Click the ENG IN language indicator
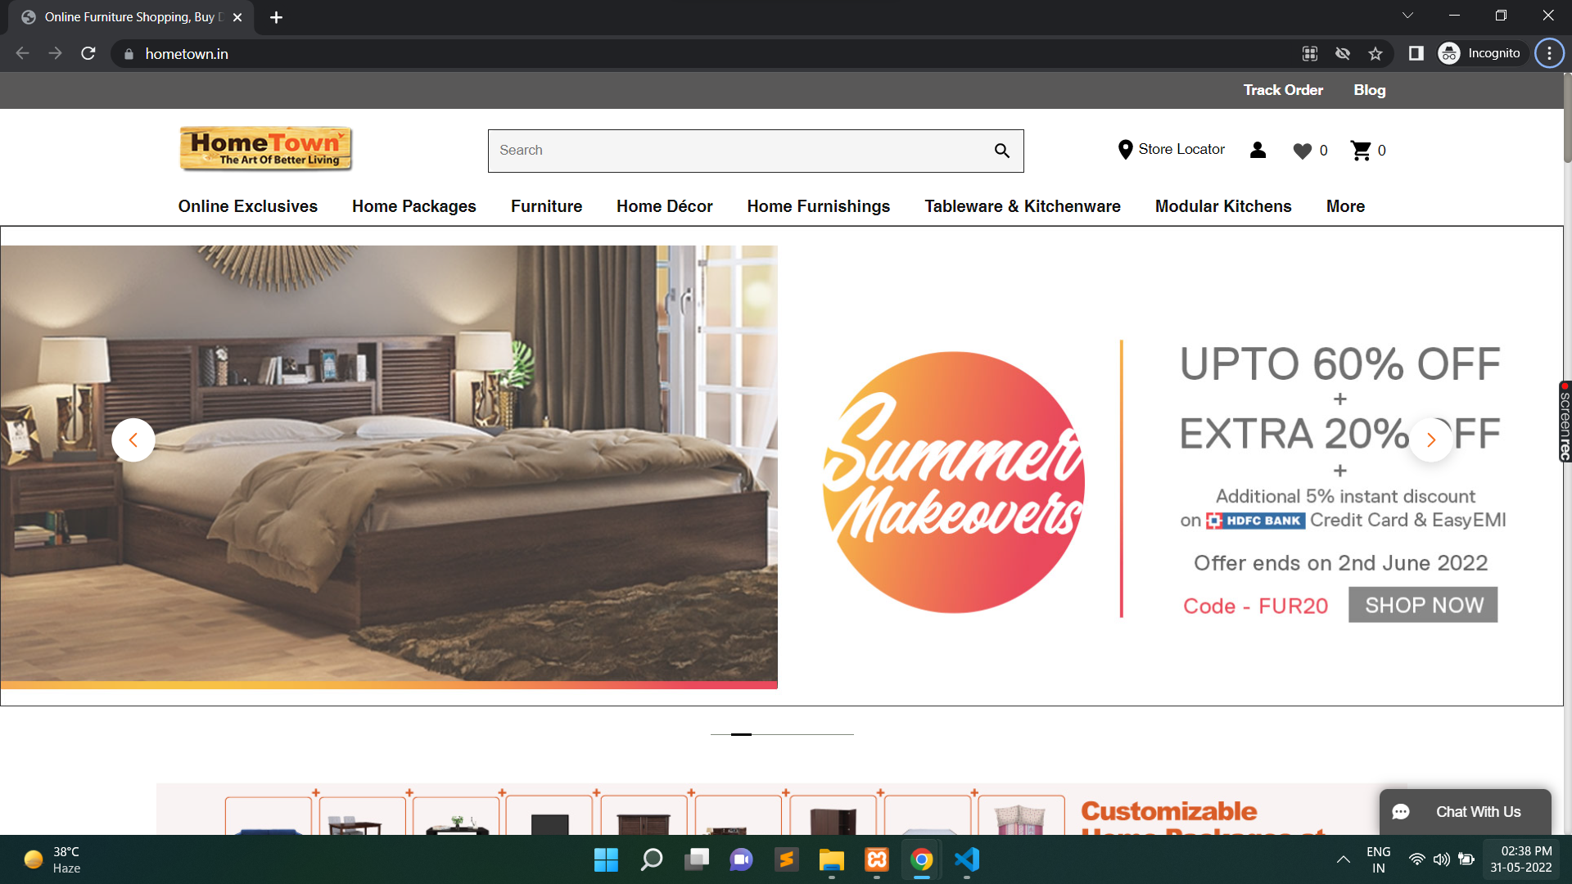The height and width of the screenshot is (884, 1572). click(x=1379, y=859)
